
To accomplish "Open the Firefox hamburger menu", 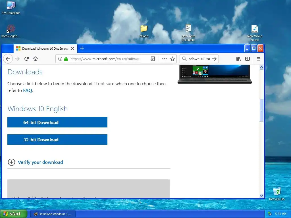I will (x=259, y=59).
